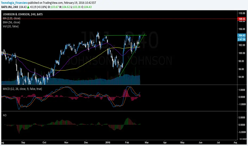The height and width of the screenshot is (146, 248).
Task: Select the JOHNSON & JOHNSON, 240, BATS legend title
Action: pyautogui.click(x=23, y=14)
